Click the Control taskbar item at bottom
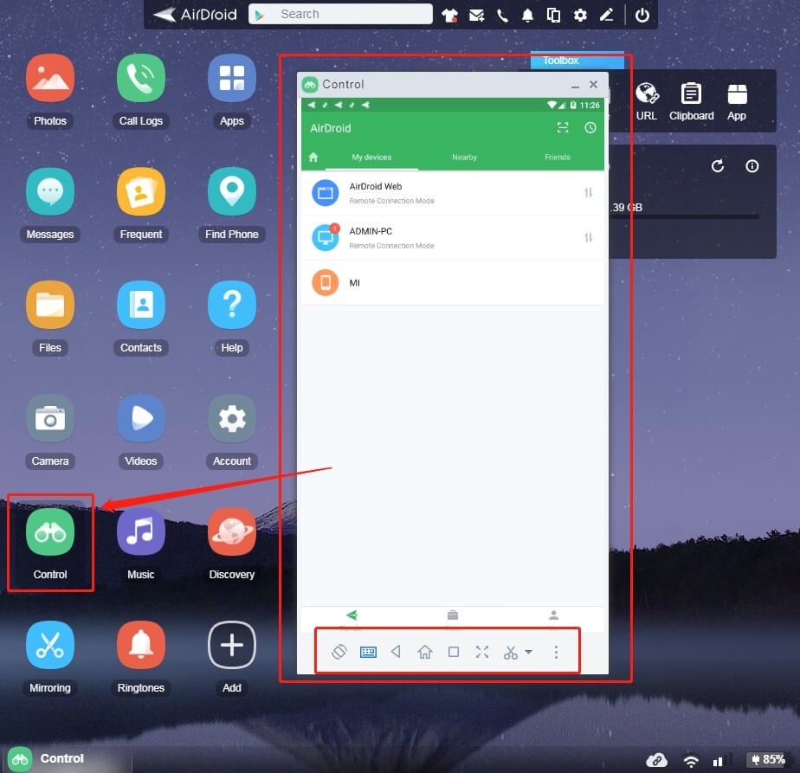Image resolution: width=800 pixels, height=773 pixels. 68,758
